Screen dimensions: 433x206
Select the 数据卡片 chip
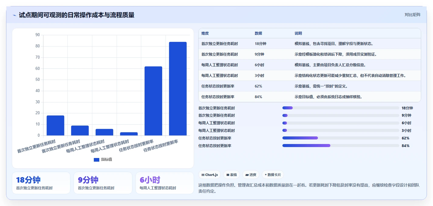click(x=273, y=175)
